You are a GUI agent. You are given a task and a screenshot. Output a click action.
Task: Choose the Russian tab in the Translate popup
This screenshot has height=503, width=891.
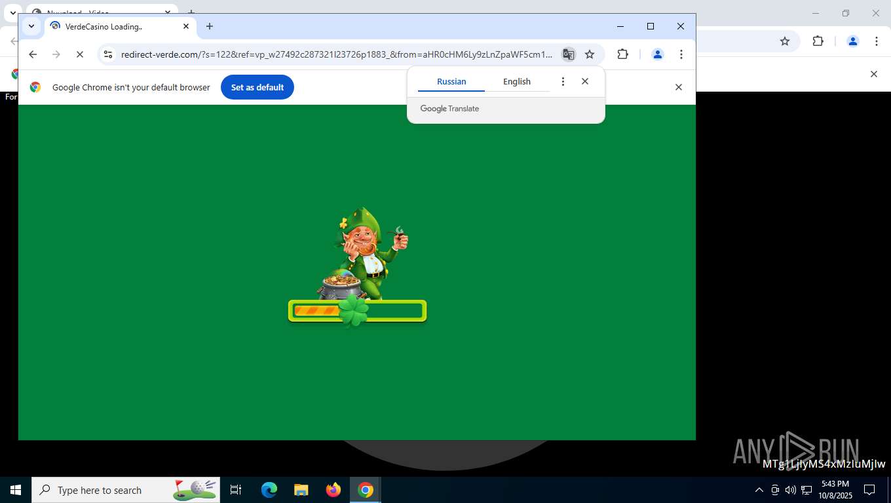tap(451, 82)
